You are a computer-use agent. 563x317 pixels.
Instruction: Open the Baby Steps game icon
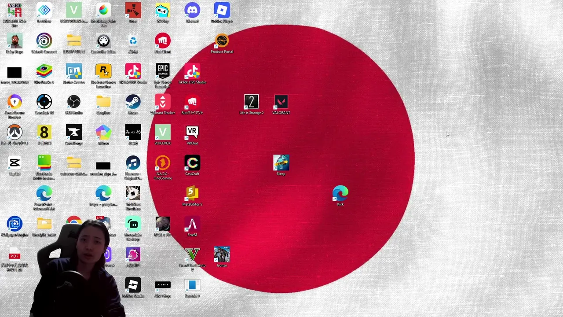click(15, 41)
